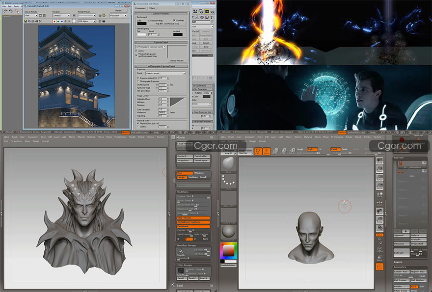Viewport: 432px width, 292px height.
Task: Uncheck the Use Map checkbox
Action: pos(174,21)
